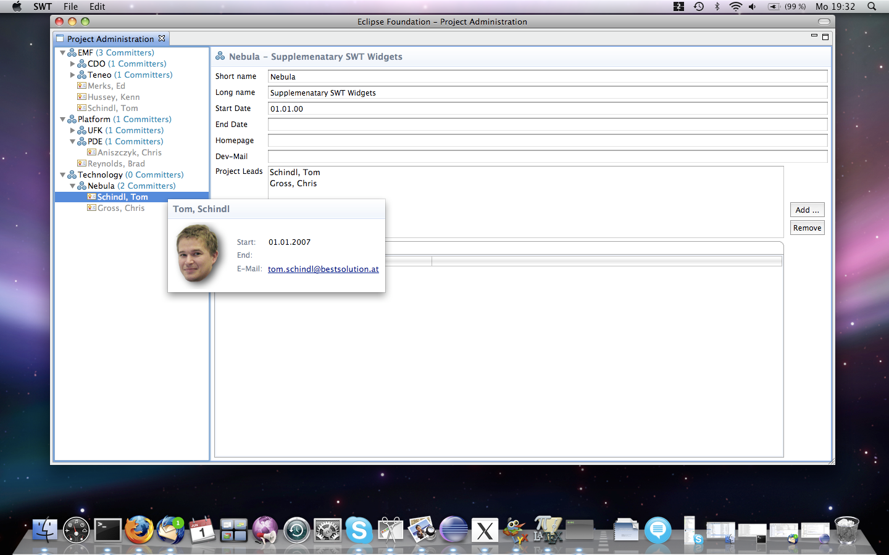Image resolution: width=889 pixels, height=555 pixels.
Task: Expand the Teneo project node
Action: click(x=72, y=75)
